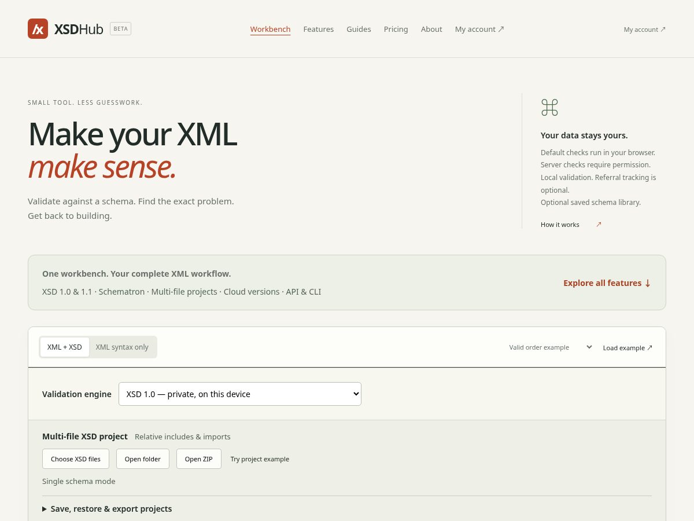This screenshot has width=694, height=521.
Task: Click 'Server checks require permission.' text
Action: [596, 165]
